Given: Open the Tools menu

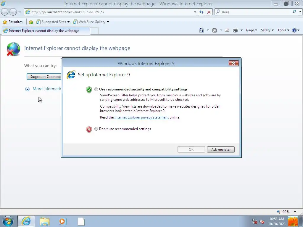Looking at the screenshot, I should coord(283,30).
